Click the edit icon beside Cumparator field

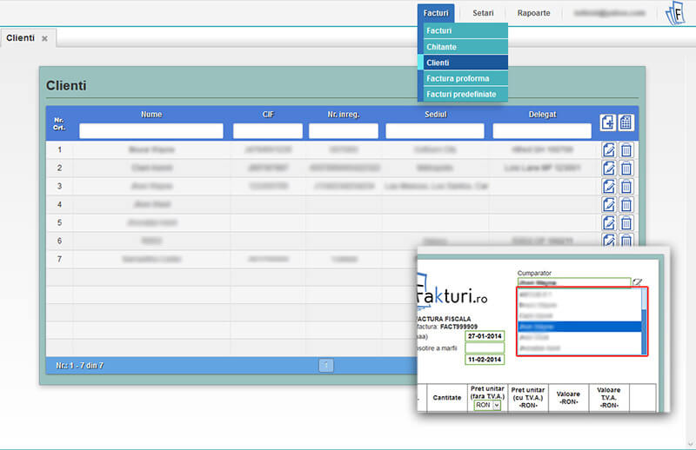point(638,281)
